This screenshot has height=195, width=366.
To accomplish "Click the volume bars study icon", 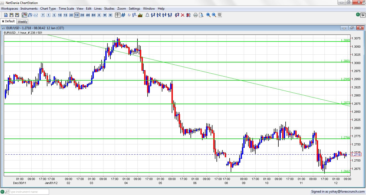I will tap(140, 15).
